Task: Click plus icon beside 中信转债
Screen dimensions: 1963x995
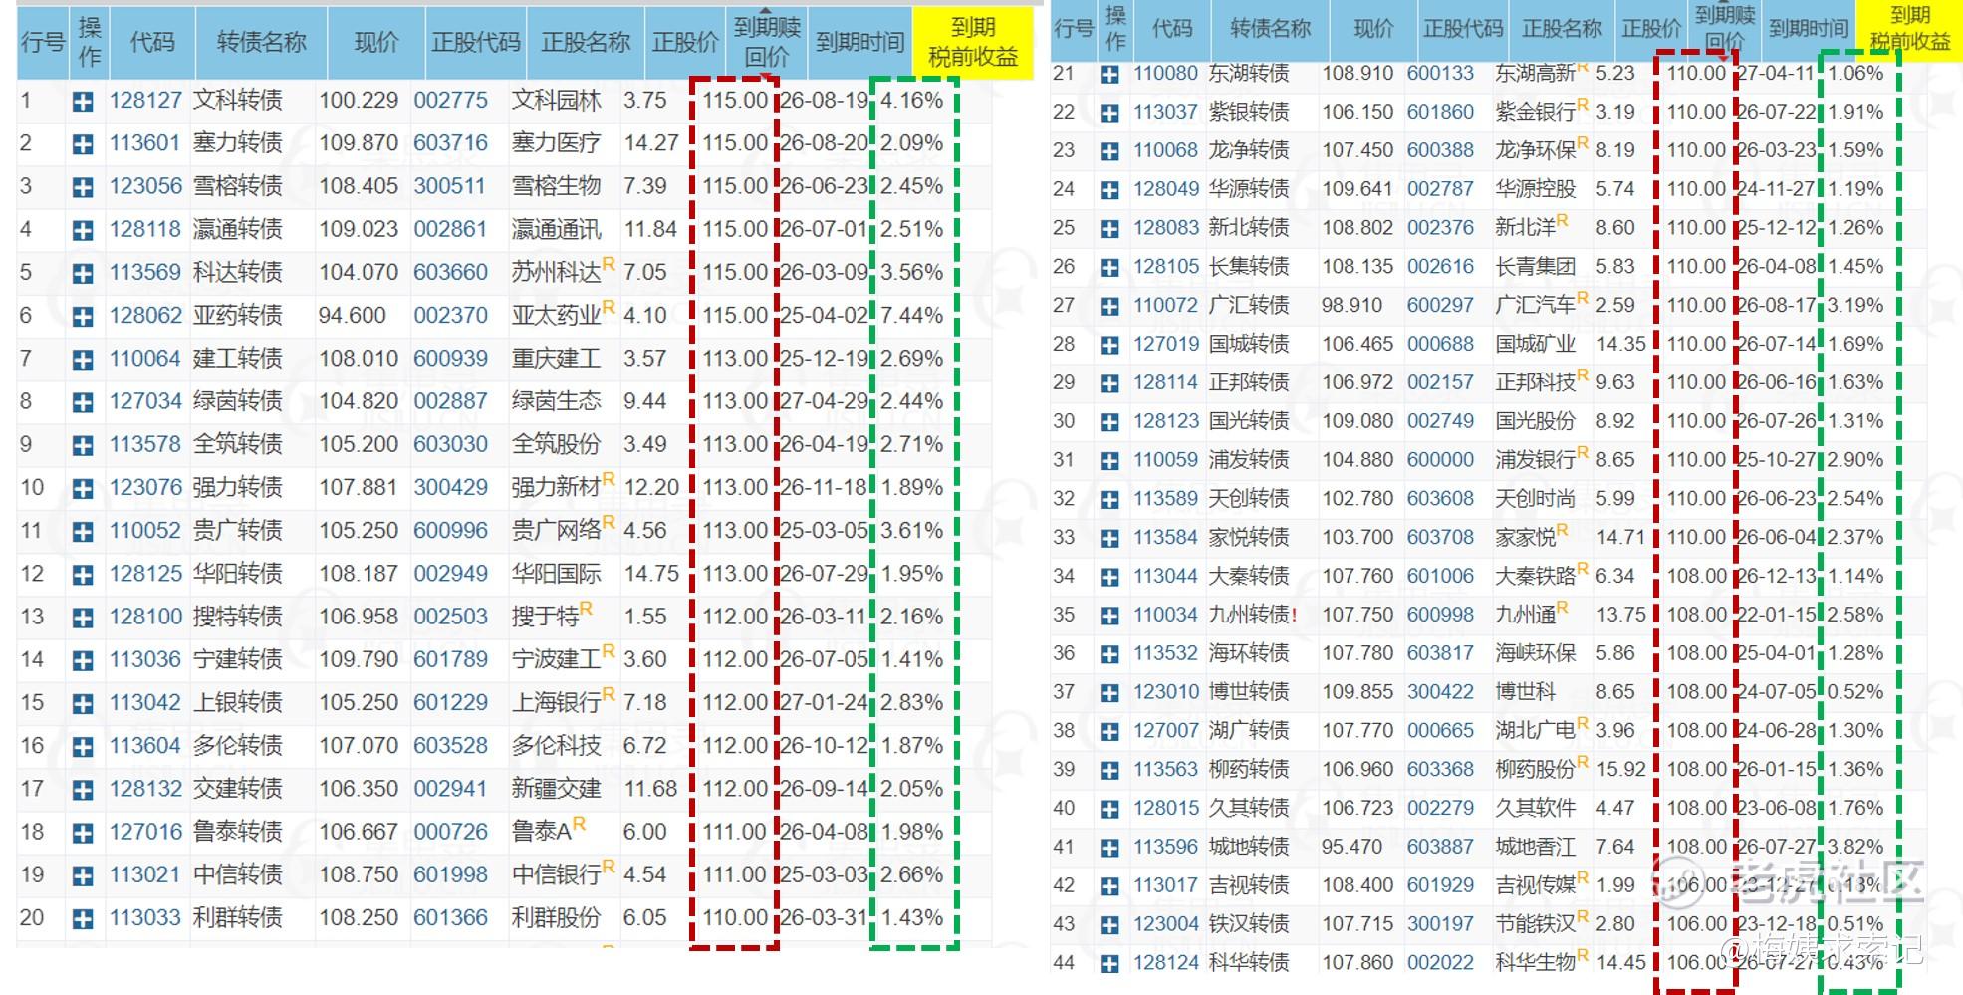Action: click(x=83, y=875)
